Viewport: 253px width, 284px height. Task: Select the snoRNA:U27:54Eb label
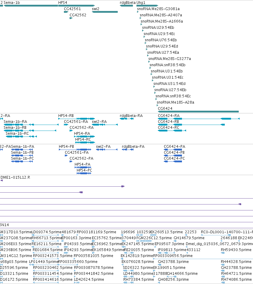coord(170,90)
